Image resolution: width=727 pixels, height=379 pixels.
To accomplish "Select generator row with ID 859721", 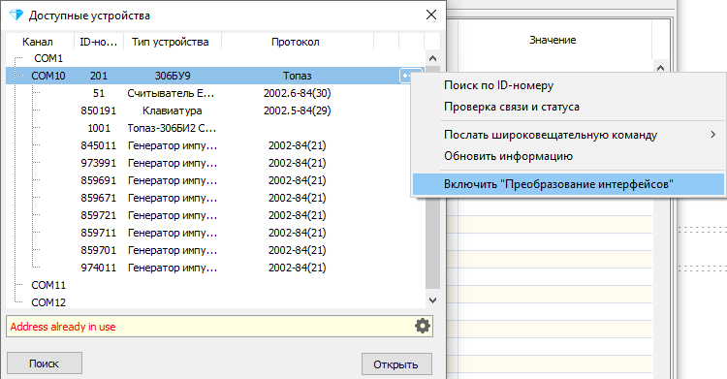I will pyautogui.click(x=215, y=215).
